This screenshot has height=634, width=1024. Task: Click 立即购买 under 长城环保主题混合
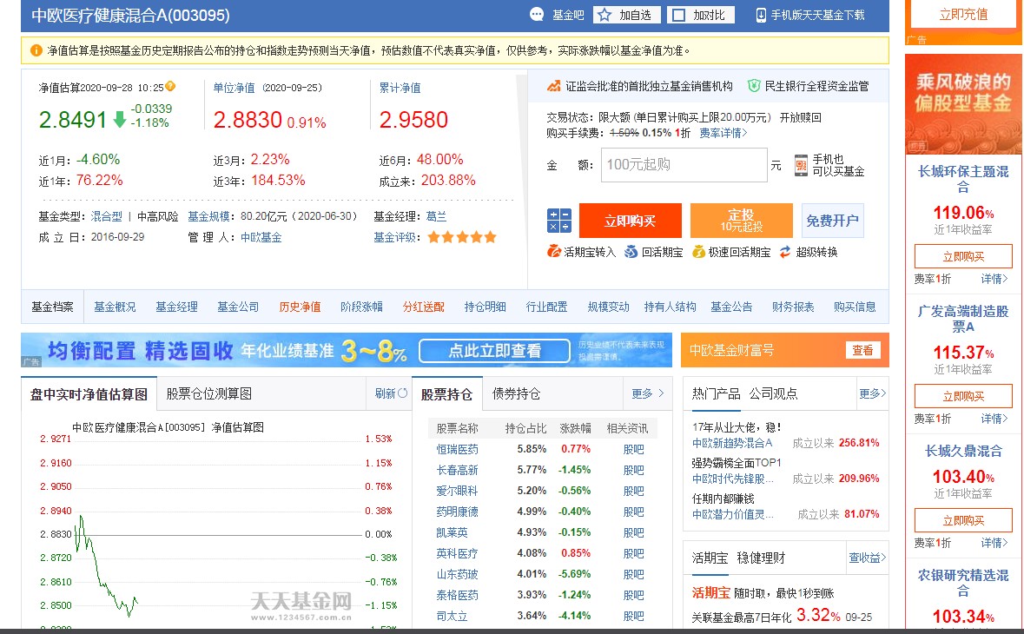click(x=963, y=256)
